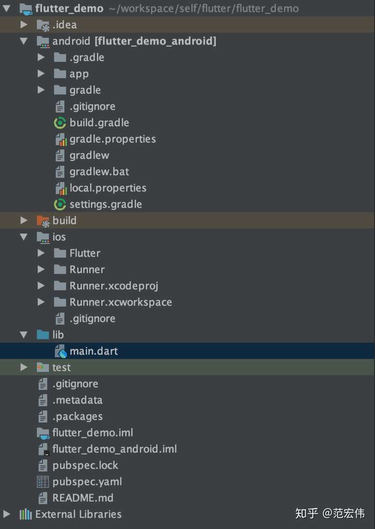Select the flutter_demo project root
The width and height of the screenshot is (375, 529).
click(x=69, y=8)
